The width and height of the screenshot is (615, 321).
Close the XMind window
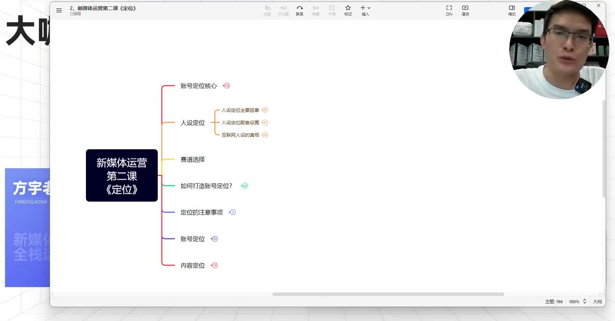[x=599, y=6]
